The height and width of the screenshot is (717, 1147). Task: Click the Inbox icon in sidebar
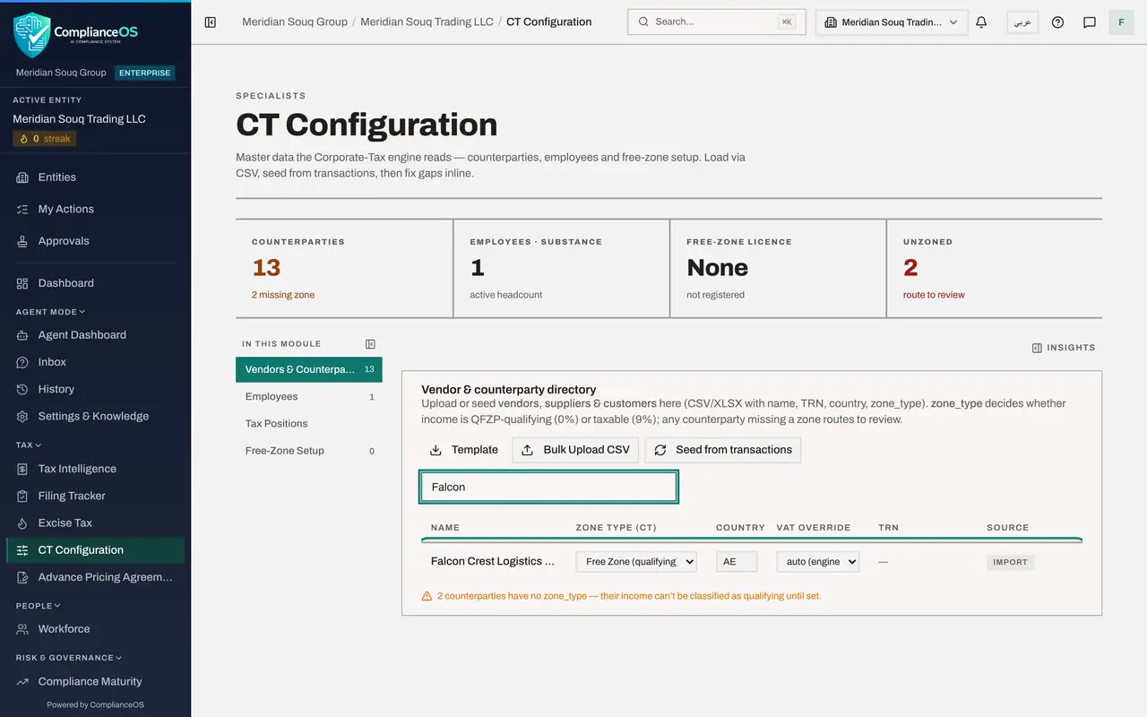pos(22,362)
